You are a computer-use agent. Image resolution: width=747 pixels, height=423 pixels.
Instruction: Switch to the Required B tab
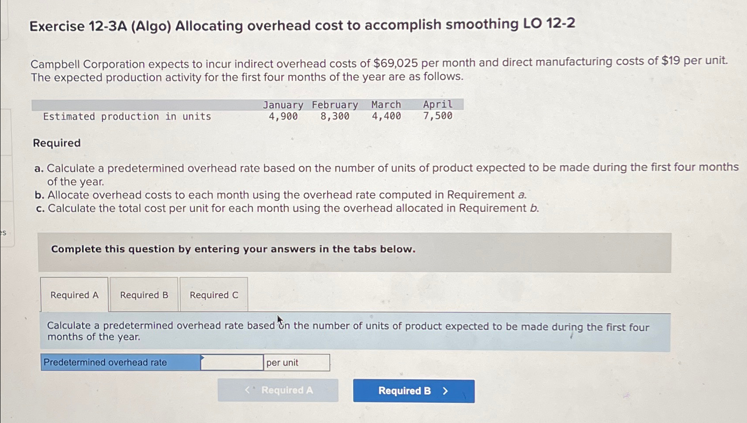(143, 294)
